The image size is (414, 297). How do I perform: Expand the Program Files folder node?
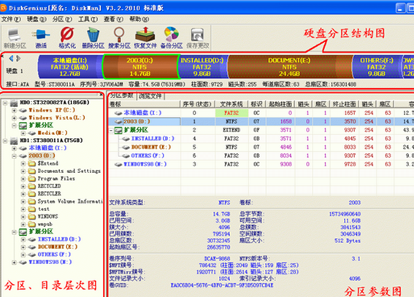tap(23, 179)
